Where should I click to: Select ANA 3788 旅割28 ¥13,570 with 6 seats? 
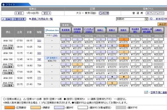coord(112,46)
